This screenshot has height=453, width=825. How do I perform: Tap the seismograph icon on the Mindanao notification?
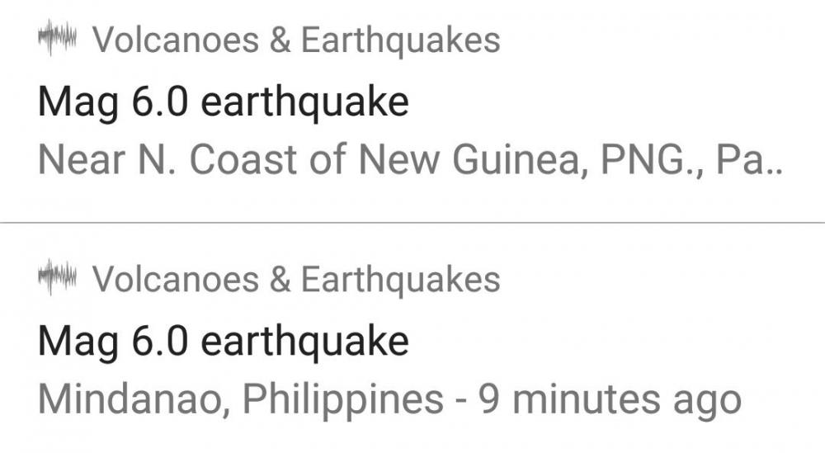pyautogui.click(x=58, y=279)
